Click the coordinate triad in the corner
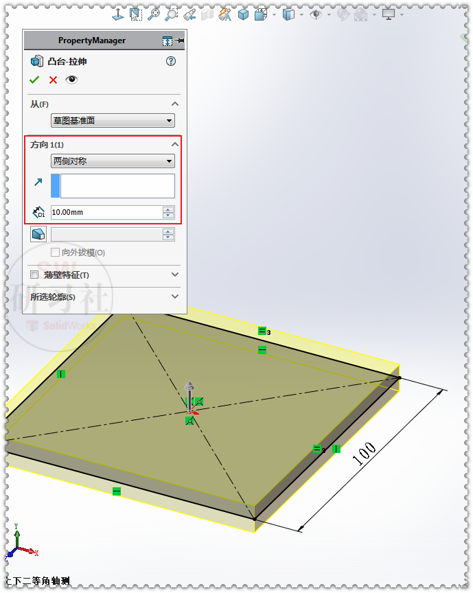 (x=21, y=543)
